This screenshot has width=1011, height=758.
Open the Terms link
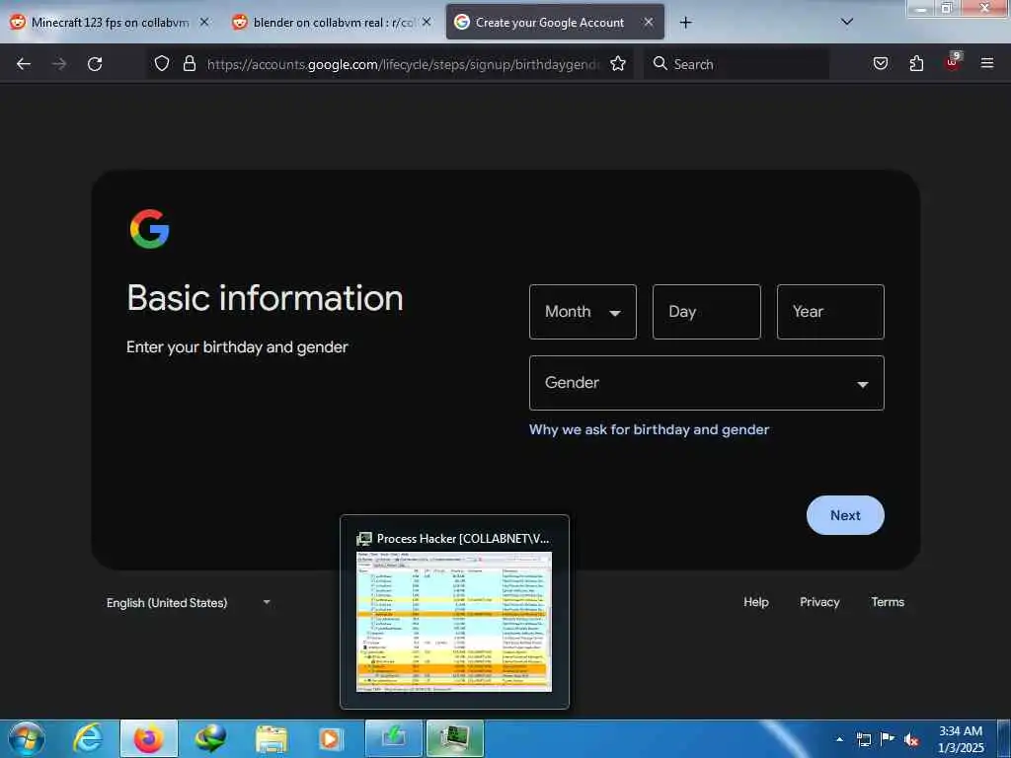888,602
